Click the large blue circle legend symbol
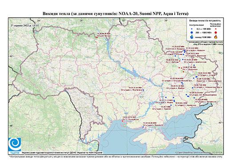Screen dimensions: 231x163 coord(192,32)
